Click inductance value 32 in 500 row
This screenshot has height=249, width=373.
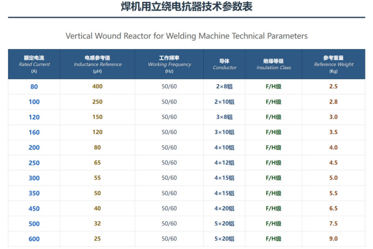(x=97, y=224)
